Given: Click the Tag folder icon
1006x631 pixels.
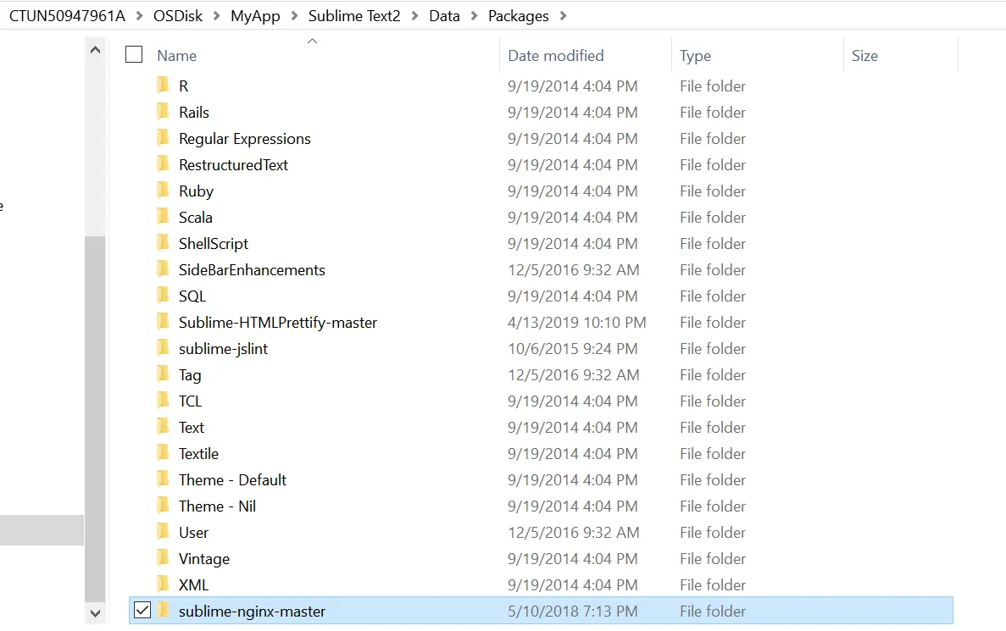Looking at the screenshot, I should 163,374.
